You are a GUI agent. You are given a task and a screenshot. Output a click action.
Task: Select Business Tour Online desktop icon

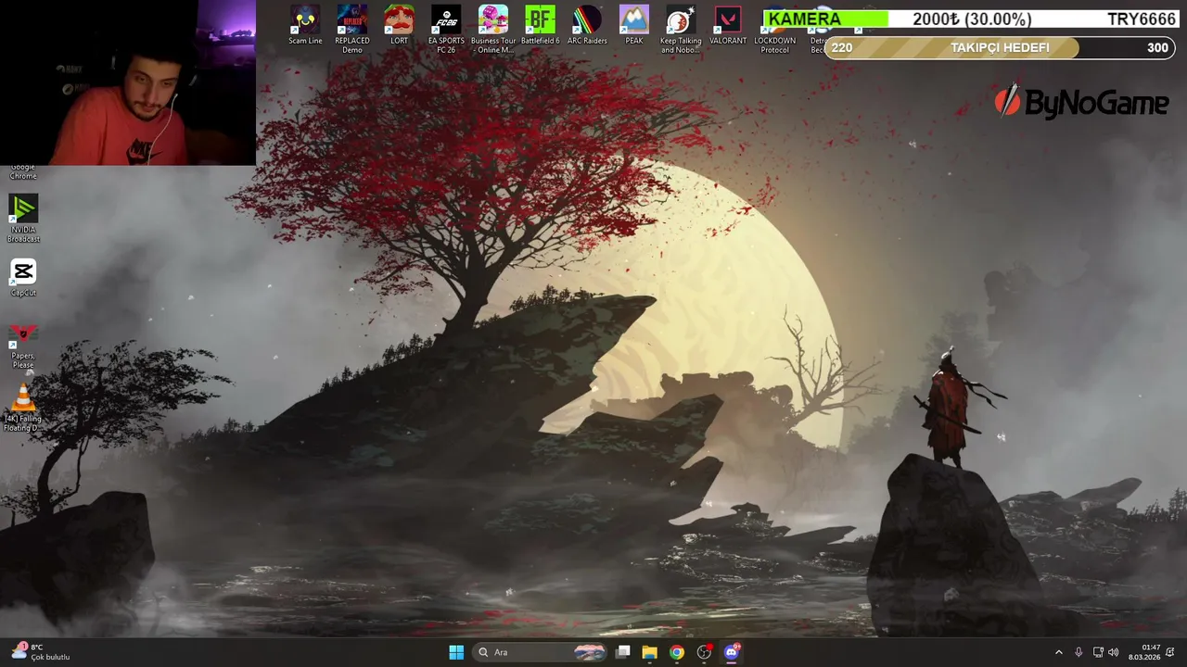pyautogui.click(x=493, y=28)
